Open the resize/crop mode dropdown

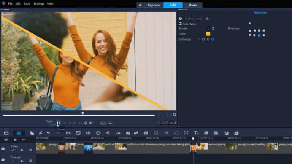[x=110, y=123]
